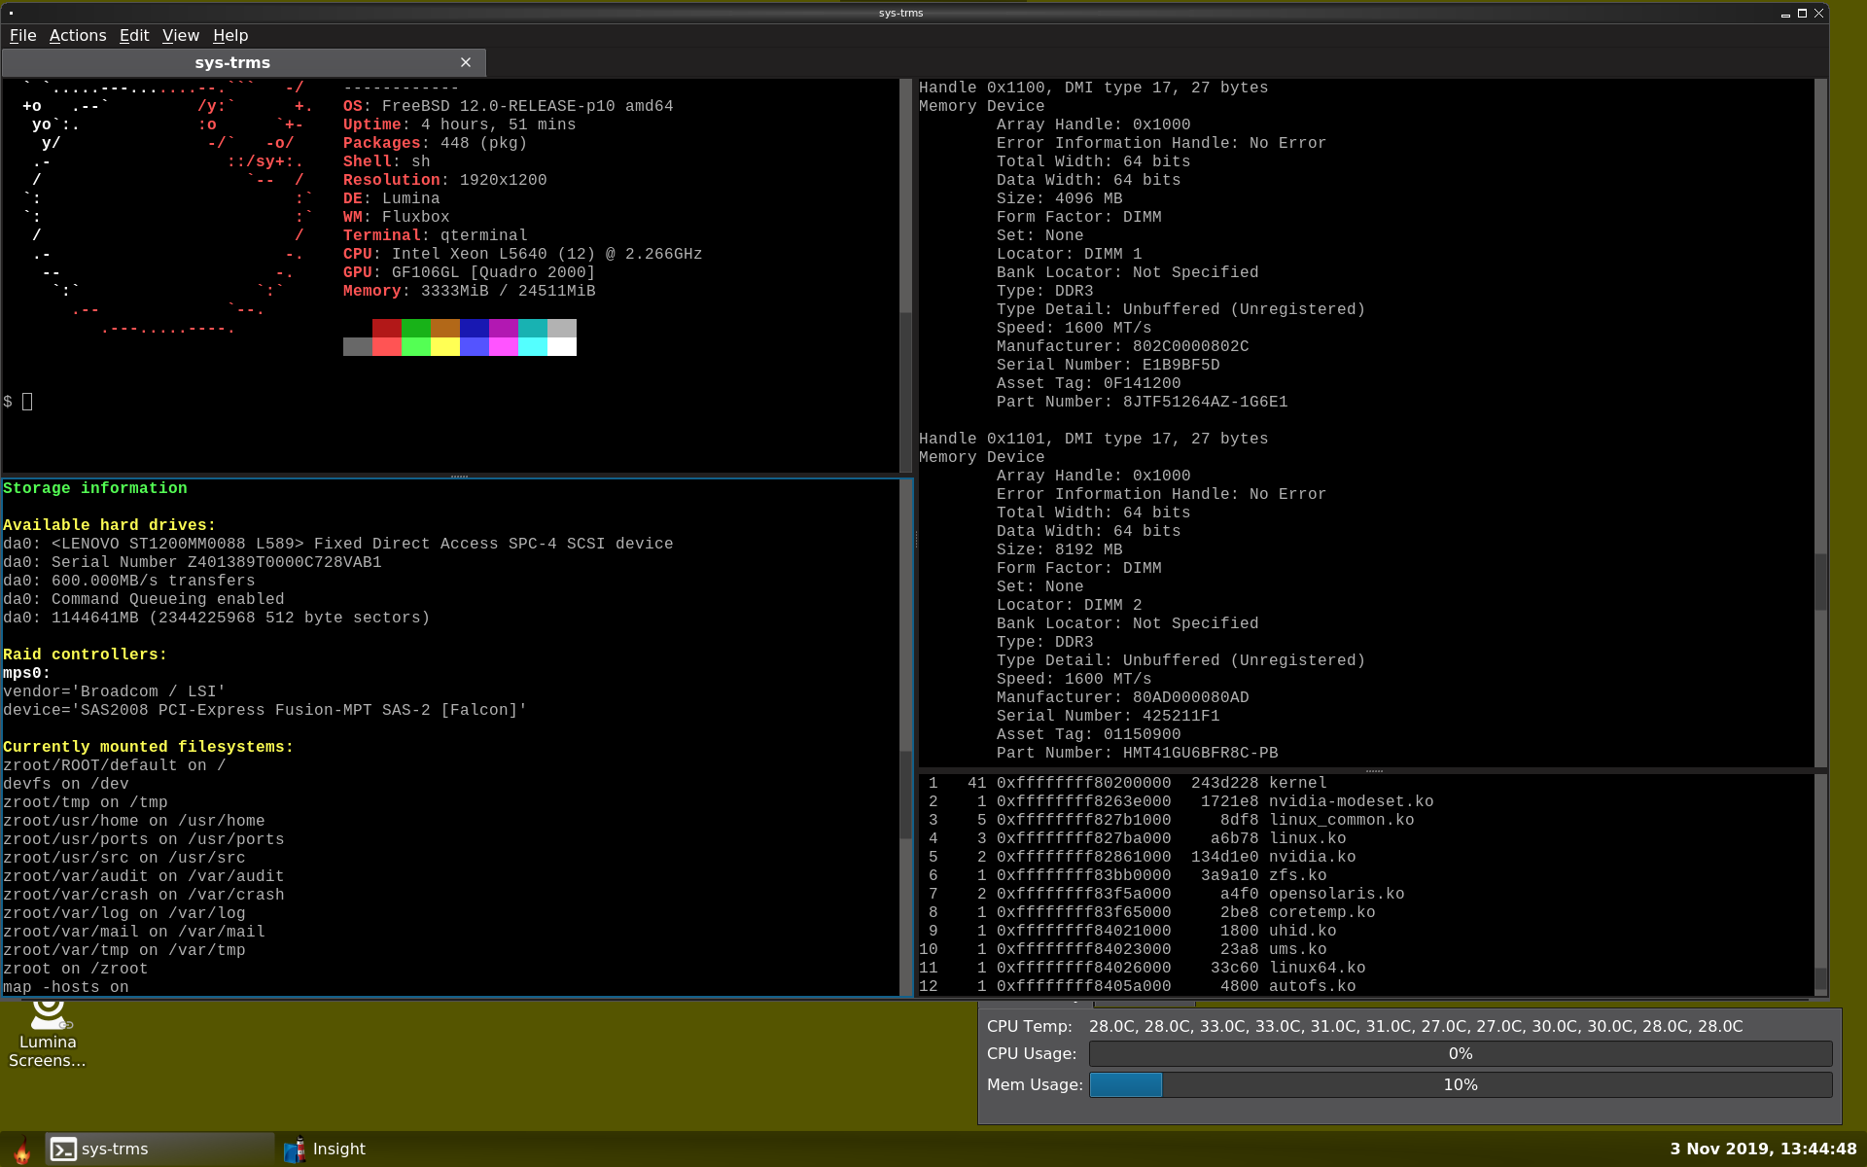1867x1167 pixels.
Task: Click the 'Resolution: 1920x1200' line
Action: (444, 180)
